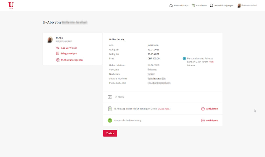Open the user account menu in header

[x=247, y=6]
